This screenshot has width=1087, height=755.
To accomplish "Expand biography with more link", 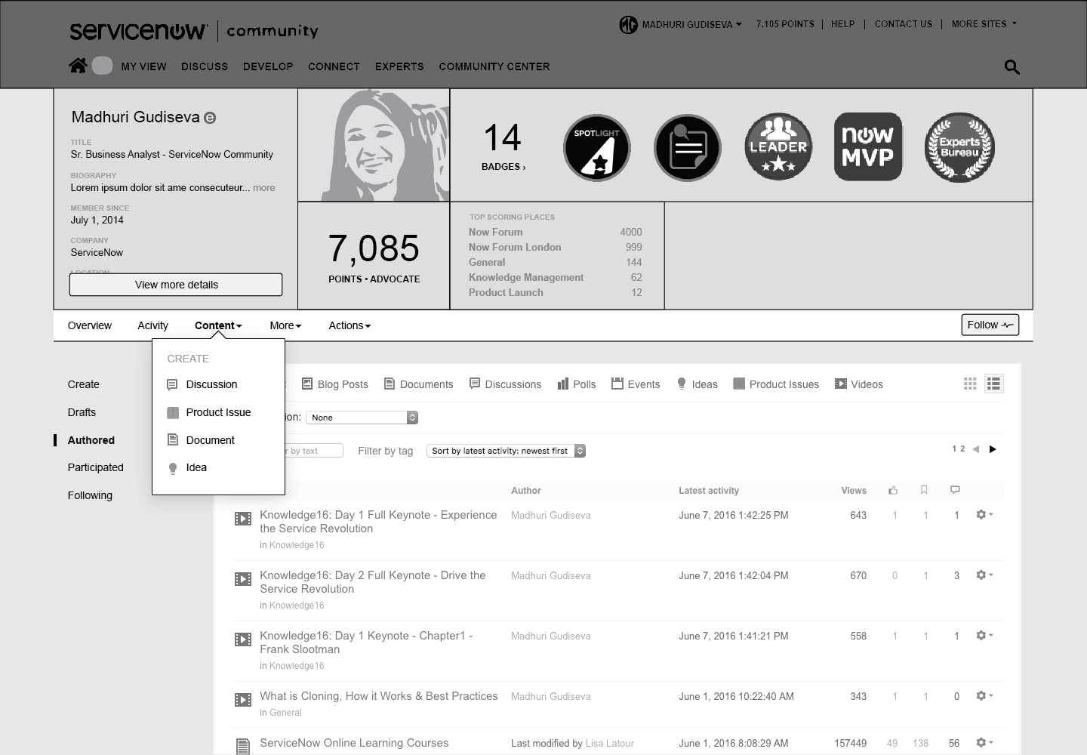I will [x=264, y=188].
